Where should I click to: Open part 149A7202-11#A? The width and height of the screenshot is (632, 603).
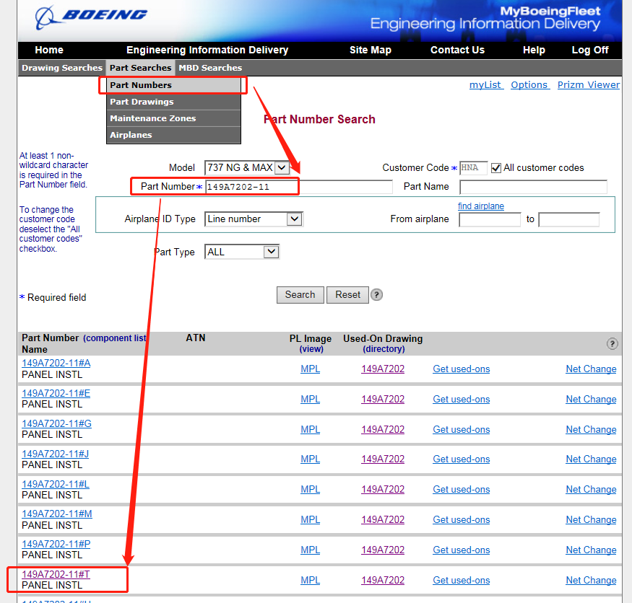[x=56, y=363]
